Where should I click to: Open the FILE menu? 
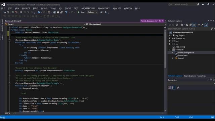(3, 8)
